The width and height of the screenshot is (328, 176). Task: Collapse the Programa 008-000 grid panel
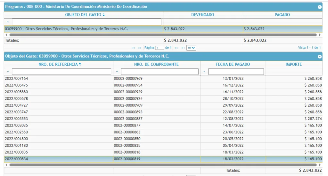(319, 7)
